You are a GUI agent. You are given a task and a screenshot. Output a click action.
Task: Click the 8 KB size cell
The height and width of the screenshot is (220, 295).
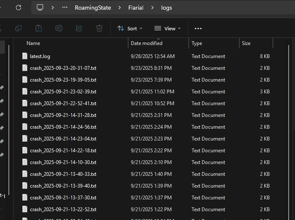(x=265, y=56)
